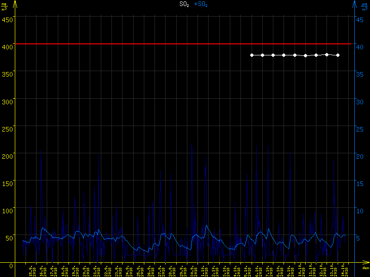Click the red 400 limit line
Screen dimensions: 370x277
185,44
